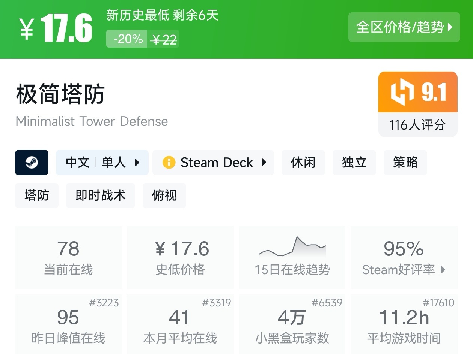Open 全区价格/趋势
The width and height of the screenshot is (473, 354).
point(404,27)
